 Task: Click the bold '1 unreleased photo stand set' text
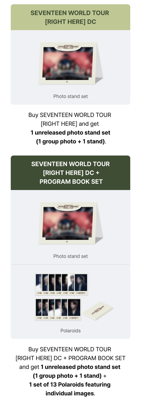tap(70, 133)
